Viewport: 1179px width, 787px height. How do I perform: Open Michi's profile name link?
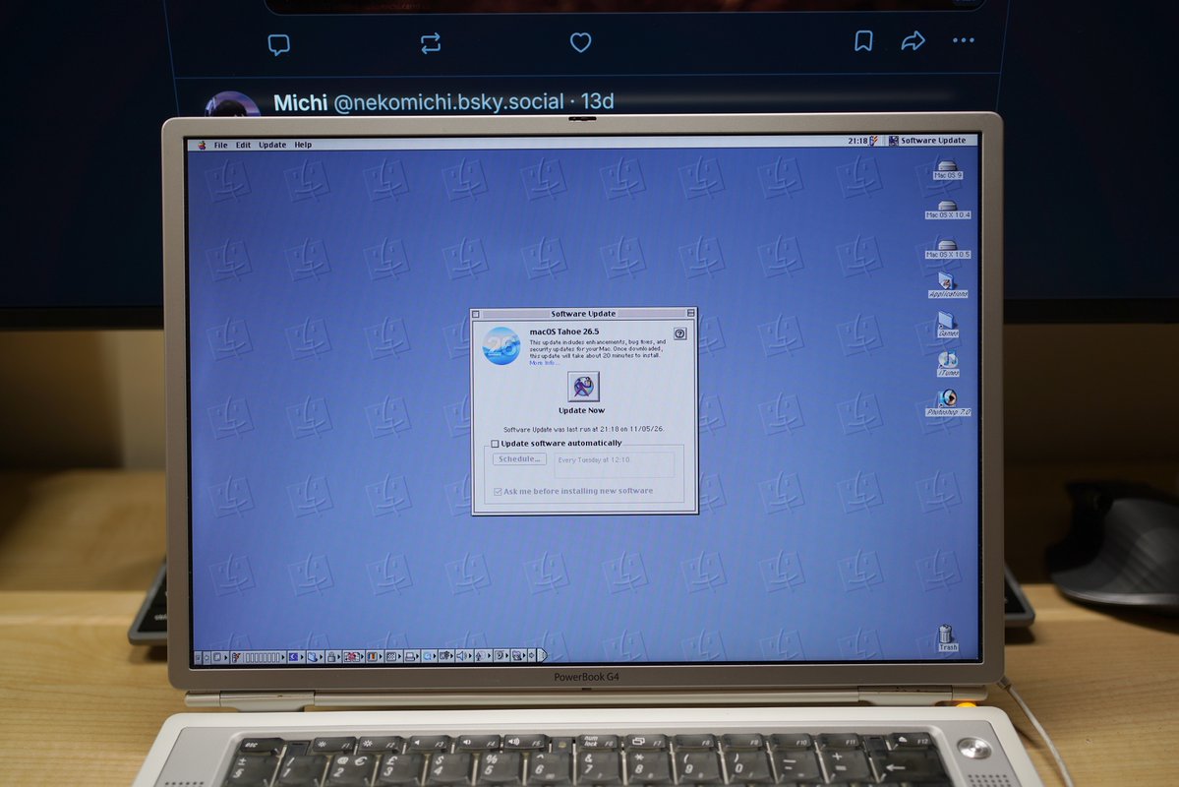300,102
